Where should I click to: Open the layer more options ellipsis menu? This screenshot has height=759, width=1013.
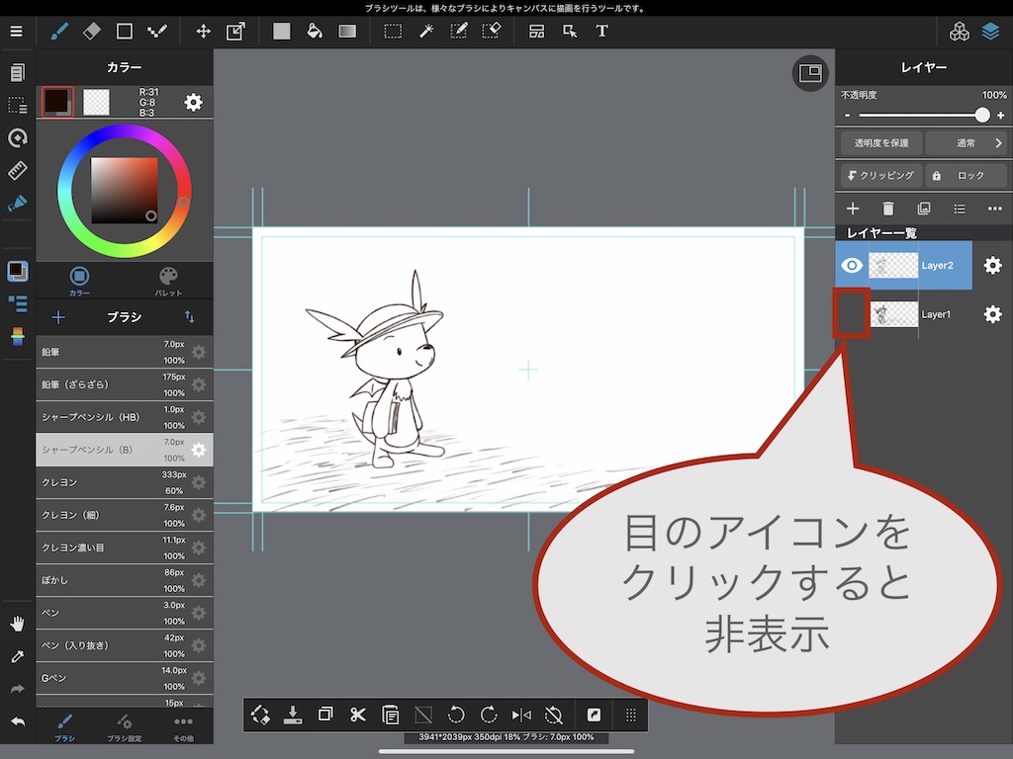point(994,209)
